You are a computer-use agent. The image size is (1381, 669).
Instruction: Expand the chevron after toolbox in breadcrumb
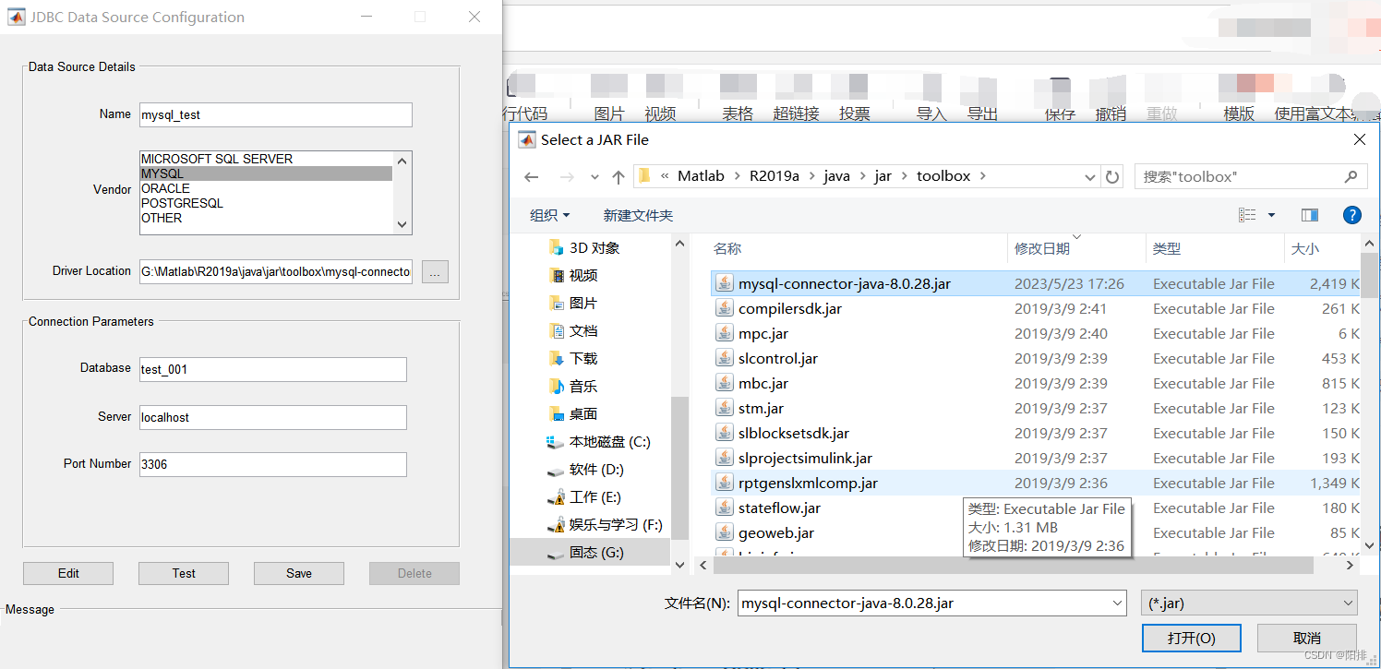coord(982,176)
